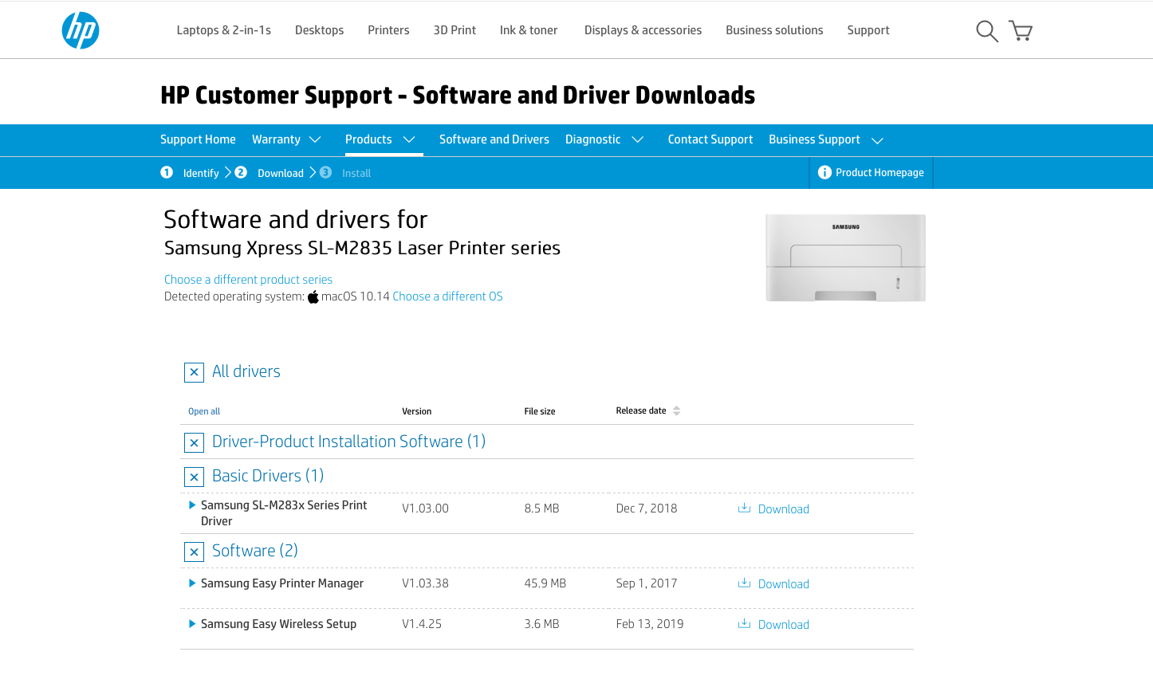Open the Business Support dropdown chevron

pyautogui.click(x=878, y=140)
